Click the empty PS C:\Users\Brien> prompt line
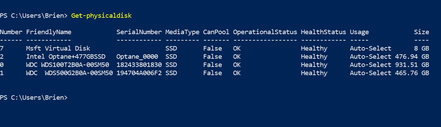441x127 pixels. (x=34, y=98)
